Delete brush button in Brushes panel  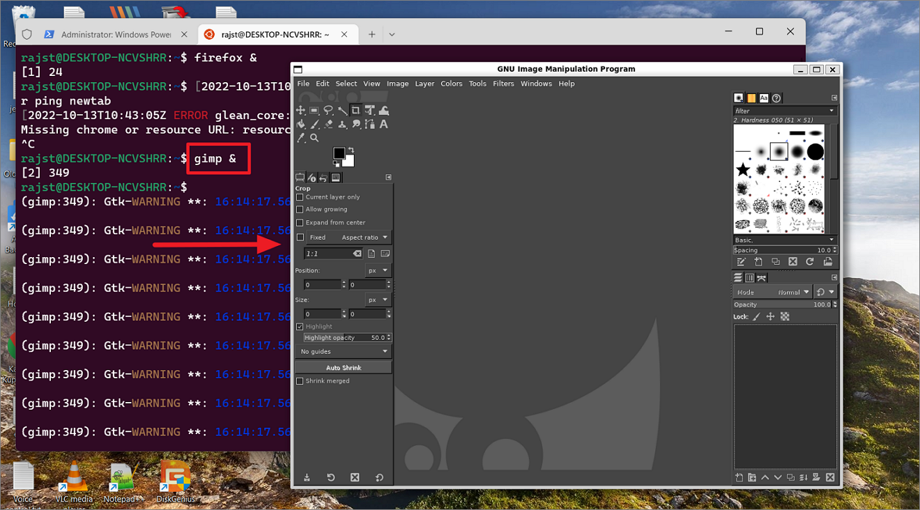(792, 262)
